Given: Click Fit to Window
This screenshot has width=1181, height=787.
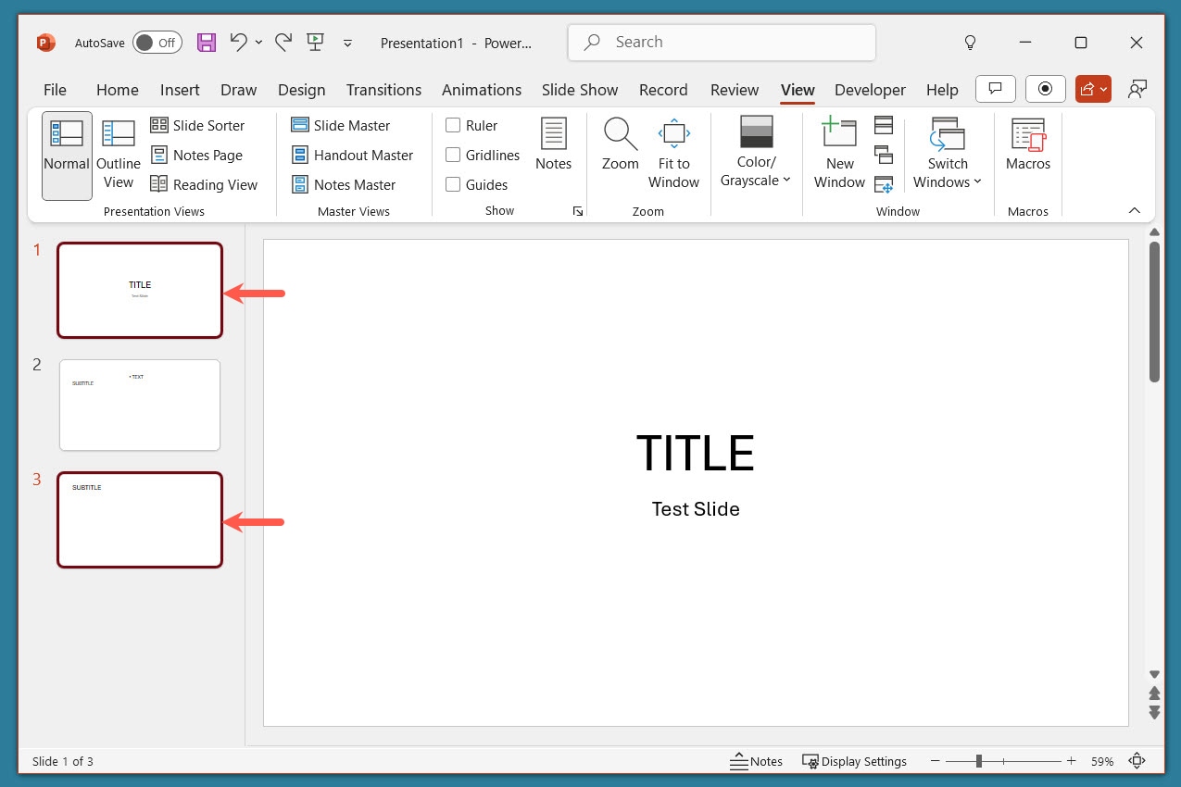Looking at the screenshot, I should (x=673, y=154).
